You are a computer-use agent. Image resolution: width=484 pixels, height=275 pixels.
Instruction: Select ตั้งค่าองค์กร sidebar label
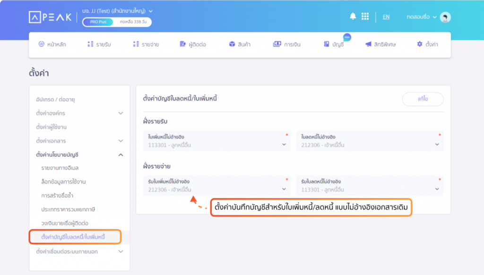tap(50, 113)
